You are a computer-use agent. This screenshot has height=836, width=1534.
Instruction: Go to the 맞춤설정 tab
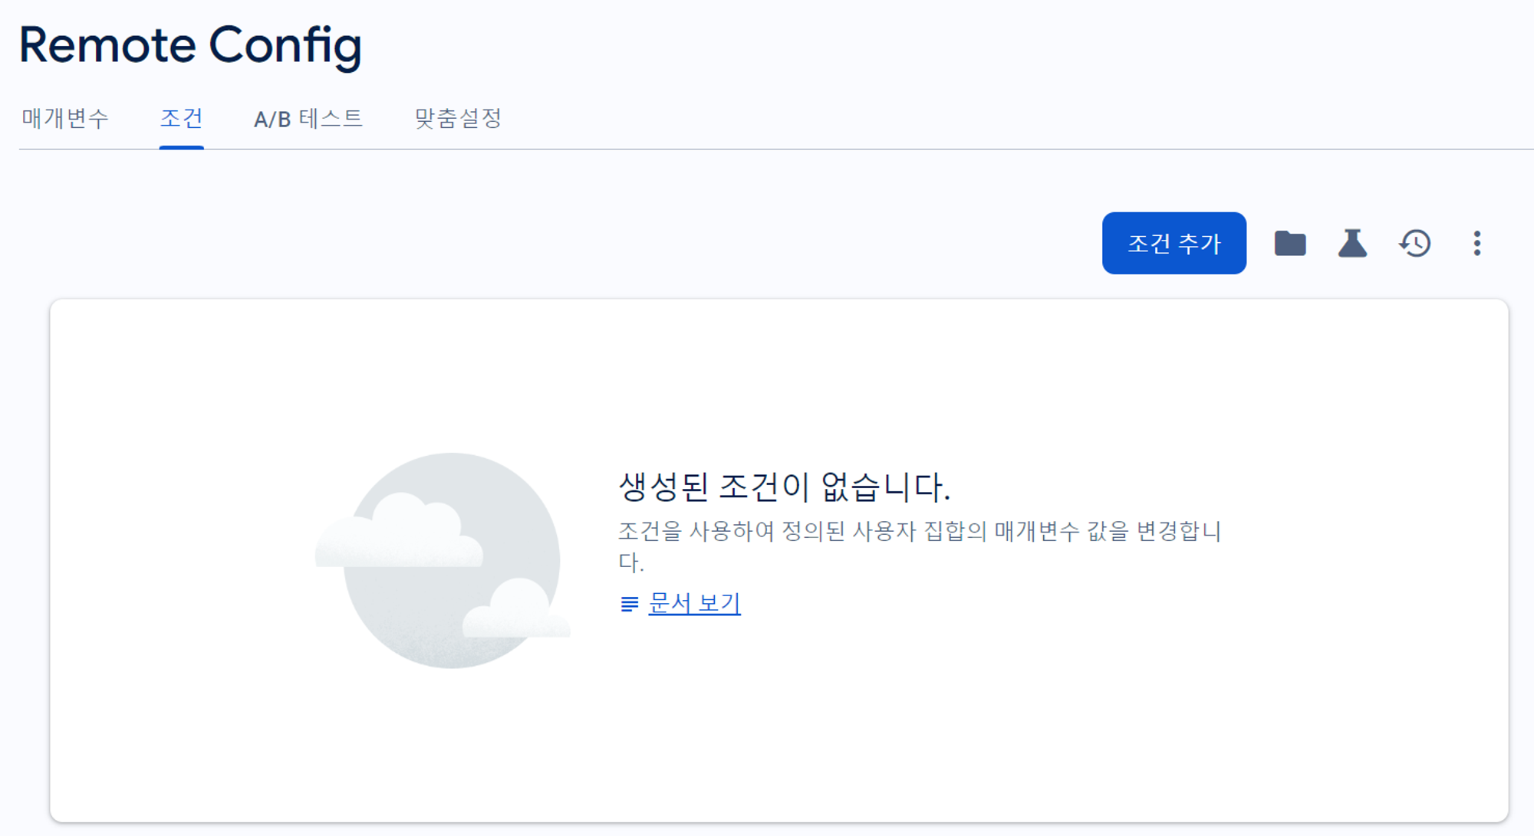[458, 119]
